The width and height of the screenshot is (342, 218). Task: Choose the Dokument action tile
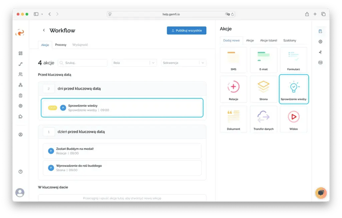click(x=233, y=118)
